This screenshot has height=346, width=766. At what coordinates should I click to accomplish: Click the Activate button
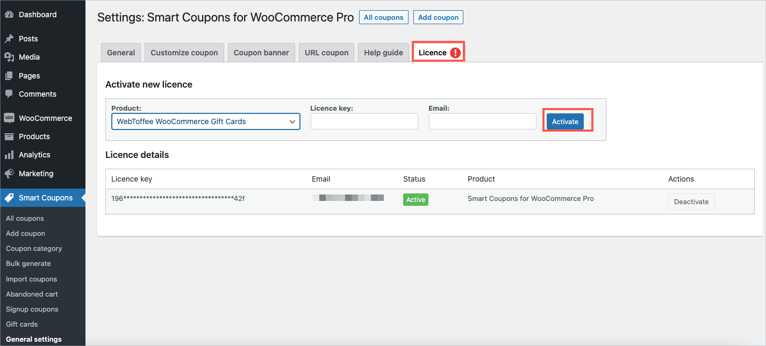click(565, 121)
